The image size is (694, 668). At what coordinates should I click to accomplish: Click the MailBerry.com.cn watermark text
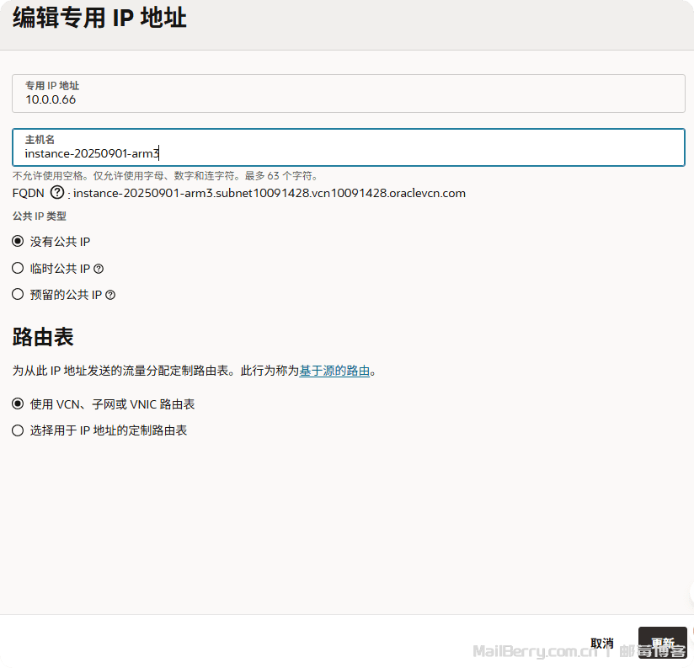(535, 651)
